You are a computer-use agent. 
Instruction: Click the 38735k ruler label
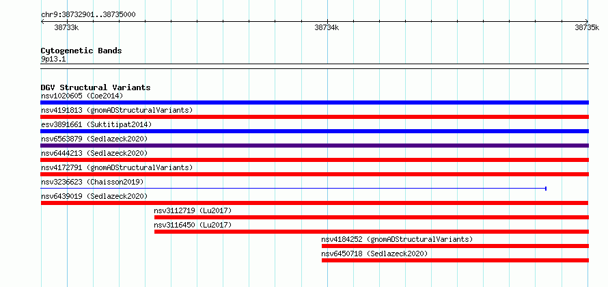coord(587,27)
